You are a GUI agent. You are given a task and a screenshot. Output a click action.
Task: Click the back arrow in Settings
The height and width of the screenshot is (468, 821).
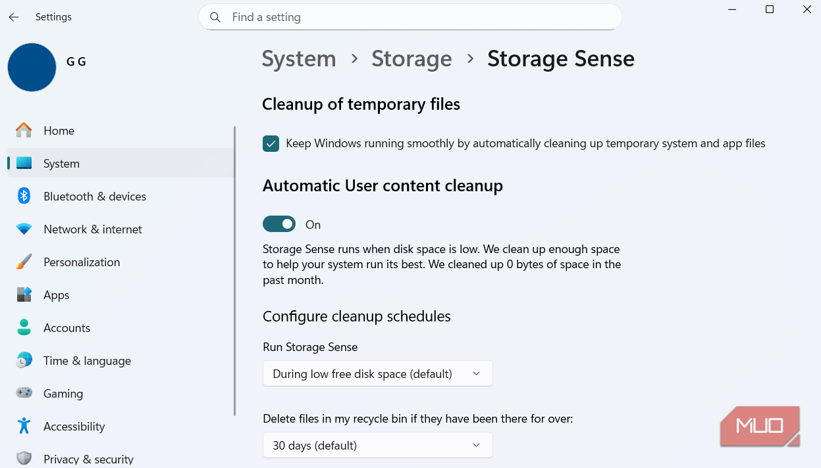(x=14, y=17)
